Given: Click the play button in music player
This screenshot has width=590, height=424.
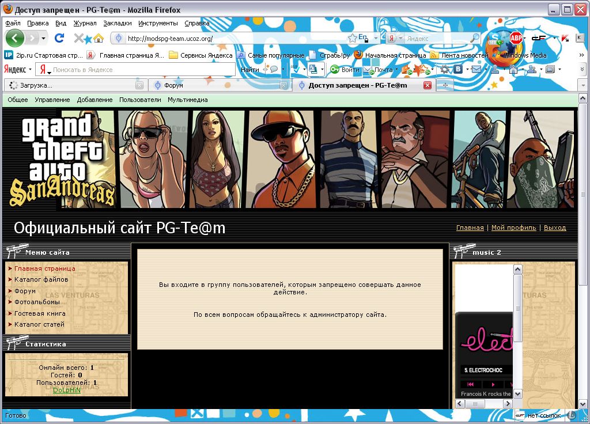Looking at the screenshot, I should [x=493, y=384].
